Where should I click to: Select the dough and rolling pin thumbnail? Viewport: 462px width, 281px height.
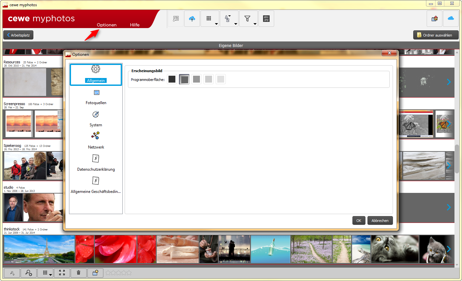(178, 249)
